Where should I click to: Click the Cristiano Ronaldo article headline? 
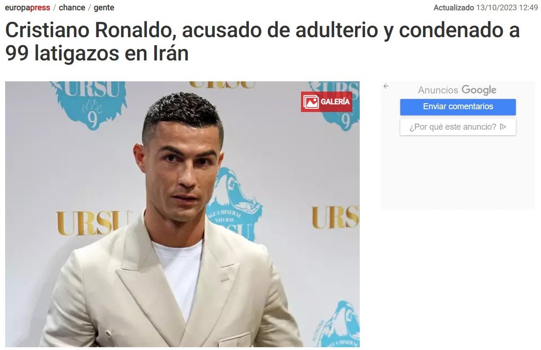[x=262, y=41]
